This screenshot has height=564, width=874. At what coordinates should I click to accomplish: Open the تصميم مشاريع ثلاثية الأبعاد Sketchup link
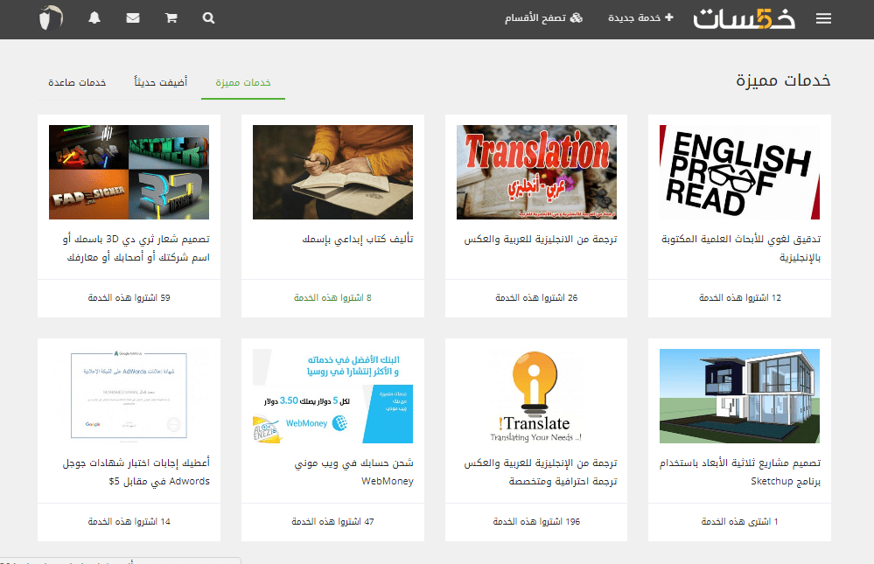(740, 472)
